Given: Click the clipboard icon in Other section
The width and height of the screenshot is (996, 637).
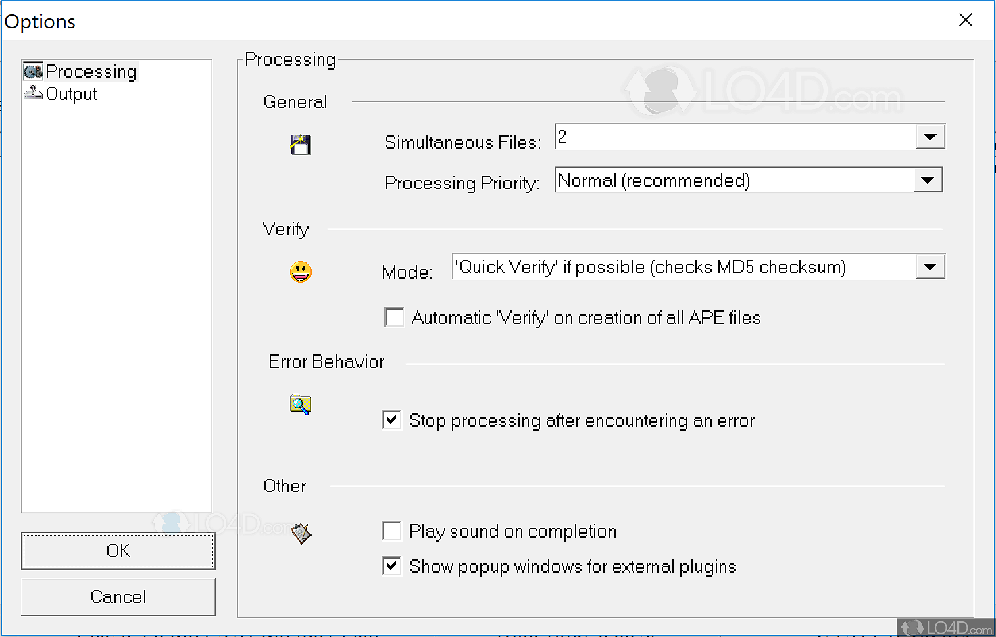Looking at the screenshot, I should [x=301, y=534].
